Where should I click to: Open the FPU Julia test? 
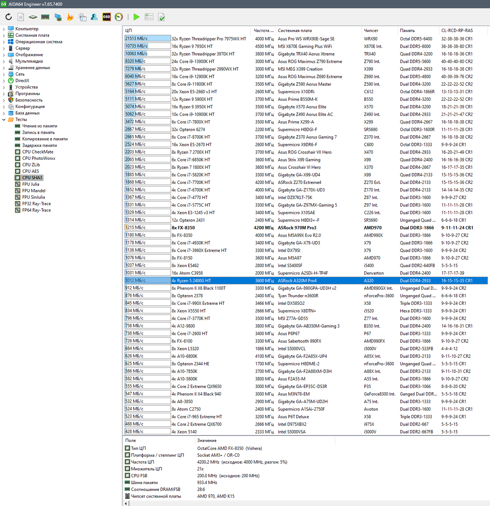[x=31, y=184]
